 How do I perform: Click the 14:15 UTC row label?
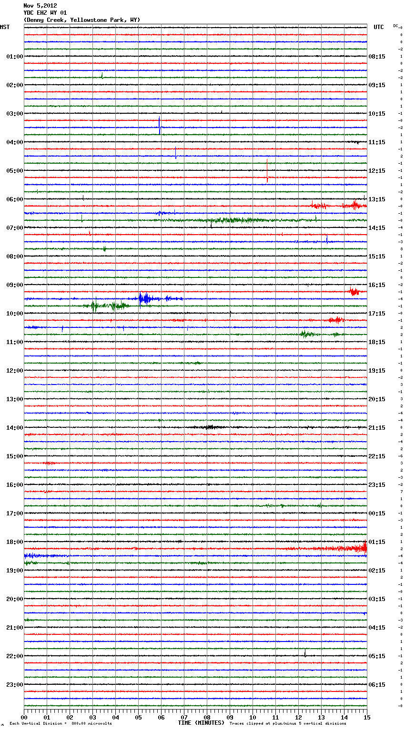tap(377, 228)
